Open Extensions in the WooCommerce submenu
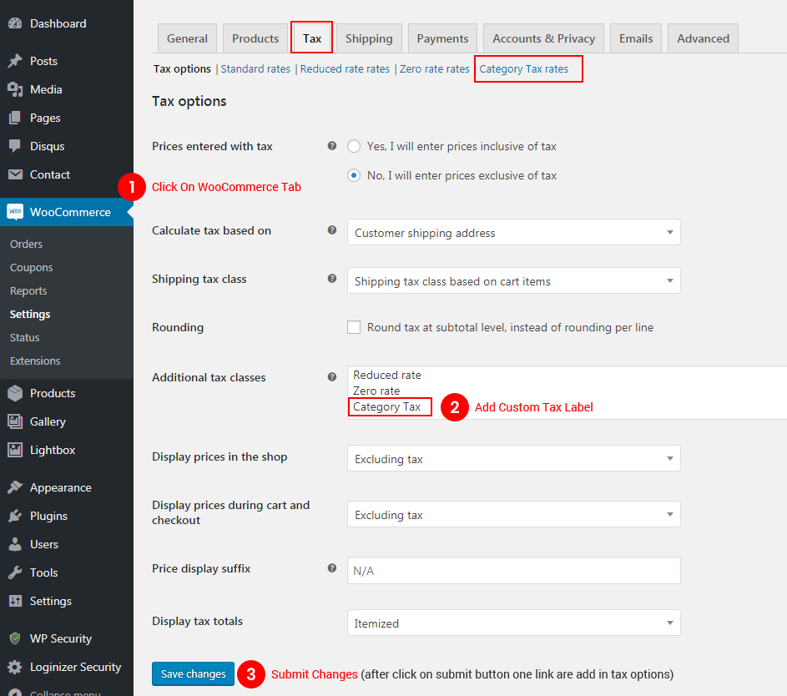Image resolution: width=787 pixels, height=696 pixels. [x=35, y=361]
